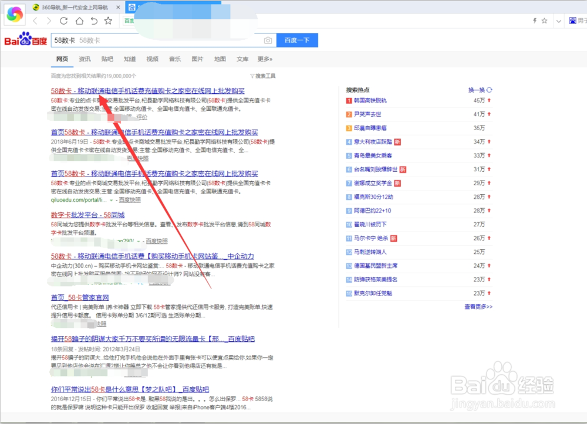Open 你们平常说出58卡是什么意思 result
The image size is (587, 424).
130,389
